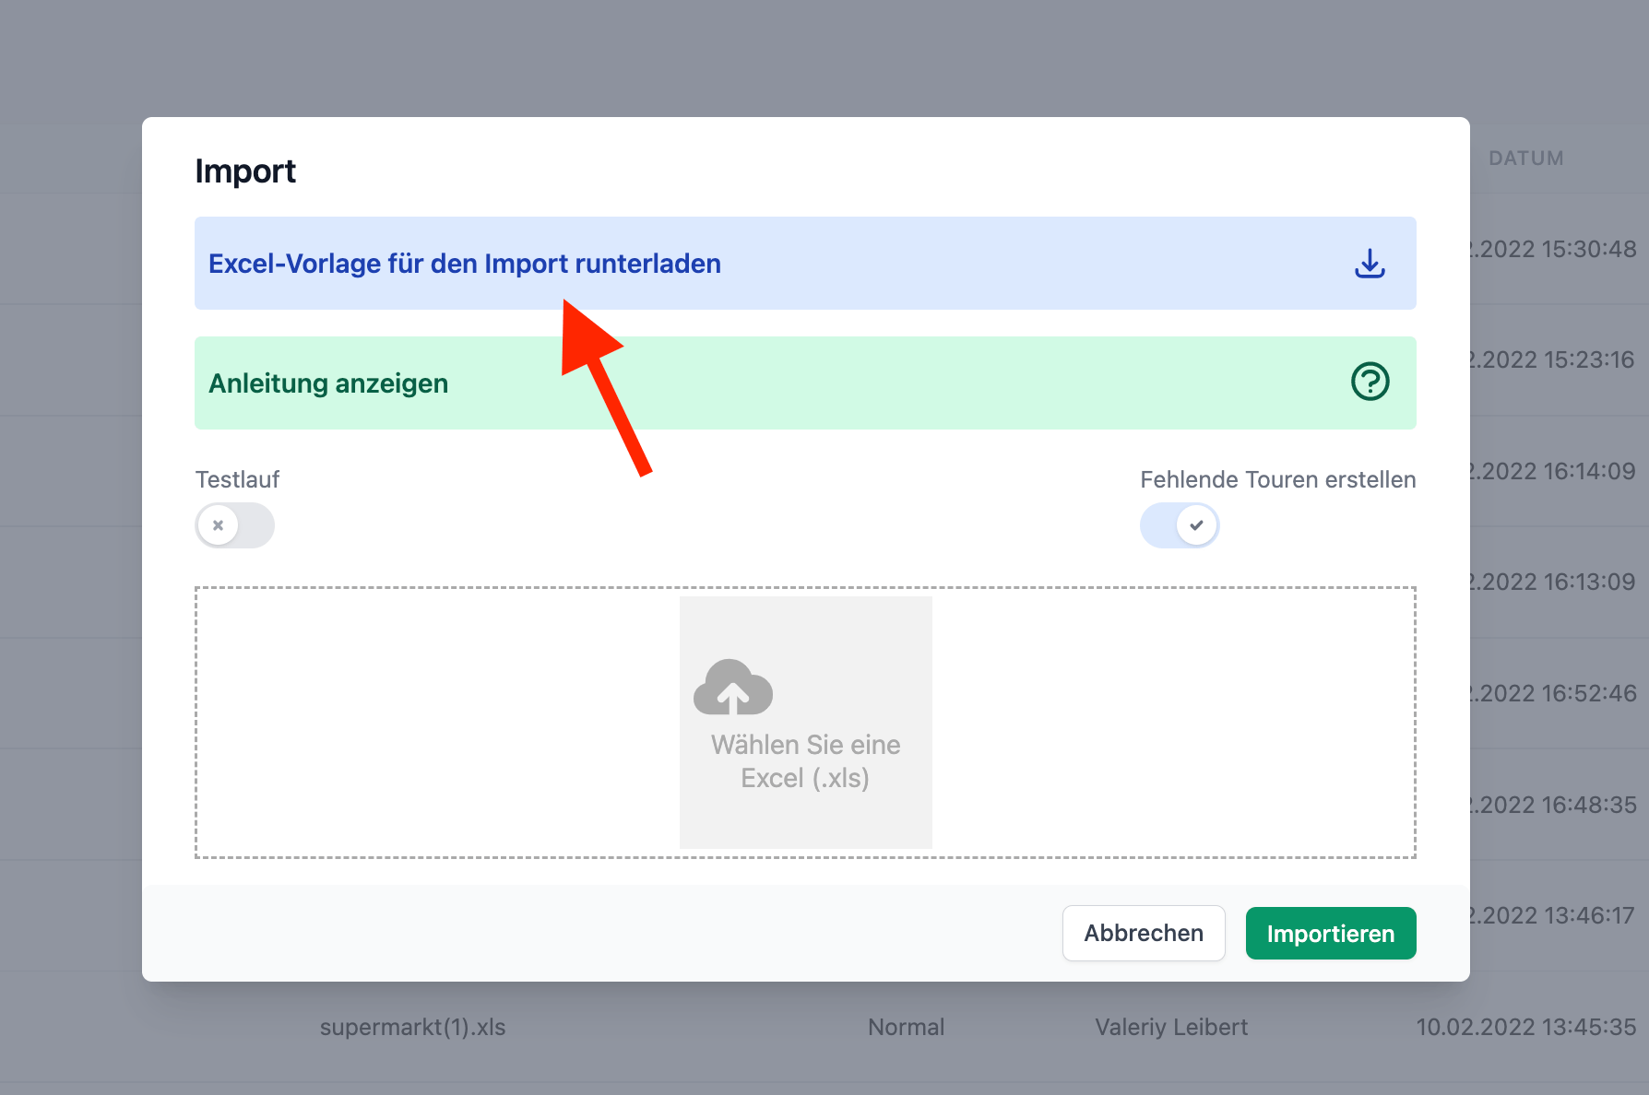Click empty dashed drop zone left of upload tile
The image size is (1649, 1095).
(433, 723)
